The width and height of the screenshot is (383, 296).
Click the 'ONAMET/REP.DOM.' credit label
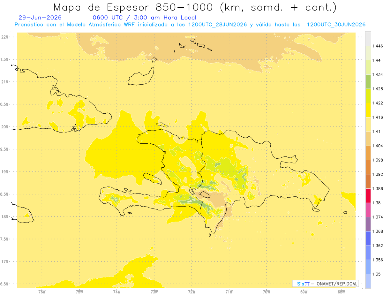(x=337, y=284)
